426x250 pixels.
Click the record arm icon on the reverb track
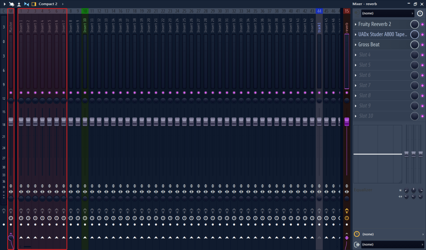[347, 211]
